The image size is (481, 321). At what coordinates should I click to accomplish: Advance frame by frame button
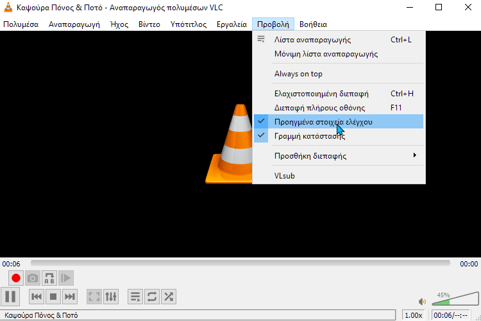[66, 278]
